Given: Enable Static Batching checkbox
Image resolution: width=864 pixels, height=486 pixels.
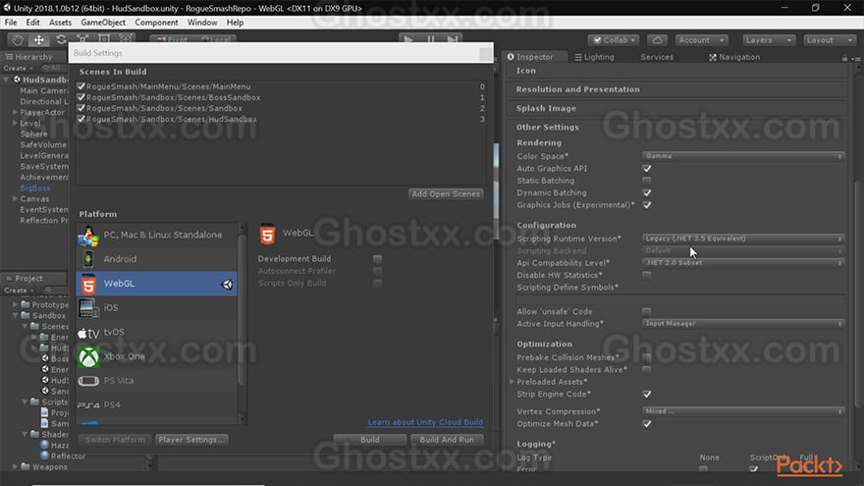Looking at the screenshot, I should pyautogui.click(x=647, y=181).
